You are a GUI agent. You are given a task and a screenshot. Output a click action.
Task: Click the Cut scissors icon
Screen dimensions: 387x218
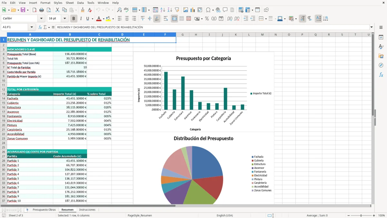coord(57,10)
